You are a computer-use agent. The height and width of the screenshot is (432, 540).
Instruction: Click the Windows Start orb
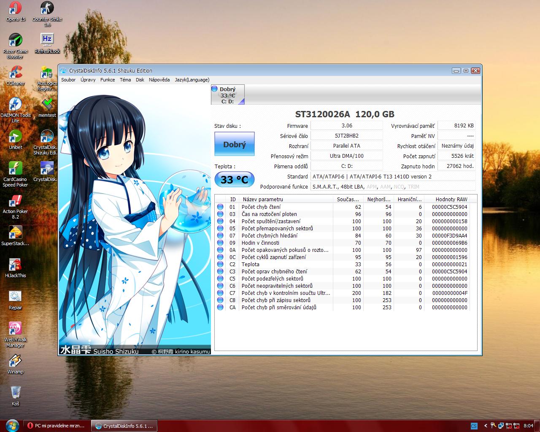pos(11,425)
